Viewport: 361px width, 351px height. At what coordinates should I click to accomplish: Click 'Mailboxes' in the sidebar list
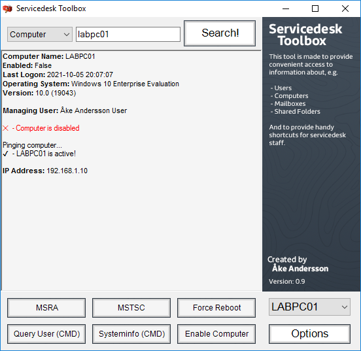(x=290, y=103)
